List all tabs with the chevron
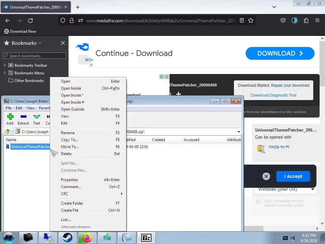Screen dimensions: 325x244 pyautogui.click(x=274, y=7)
